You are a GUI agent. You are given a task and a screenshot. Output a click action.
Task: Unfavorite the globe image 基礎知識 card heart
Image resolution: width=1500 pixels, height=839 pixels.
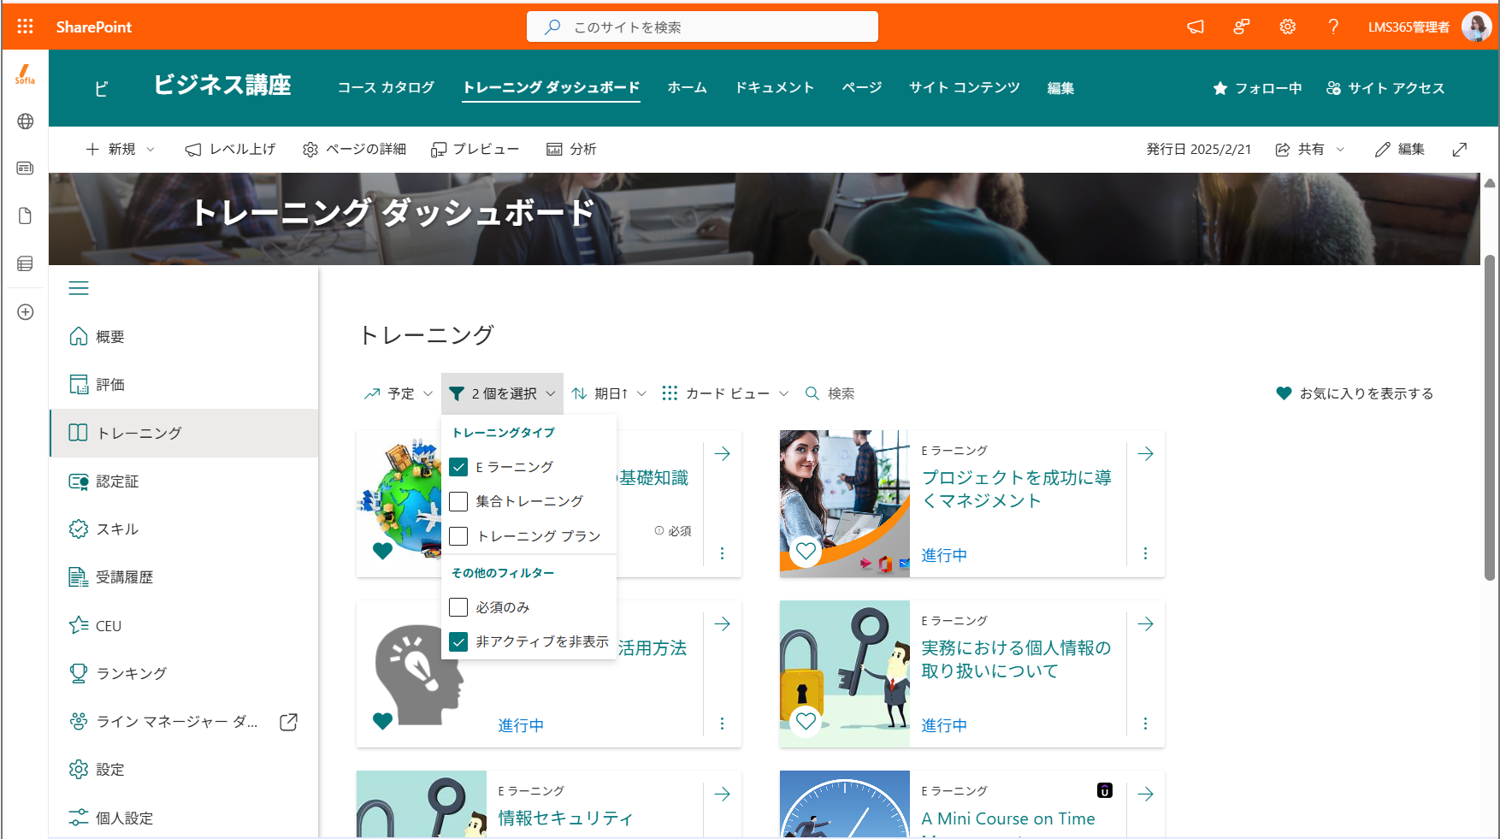tap(382, 551)
